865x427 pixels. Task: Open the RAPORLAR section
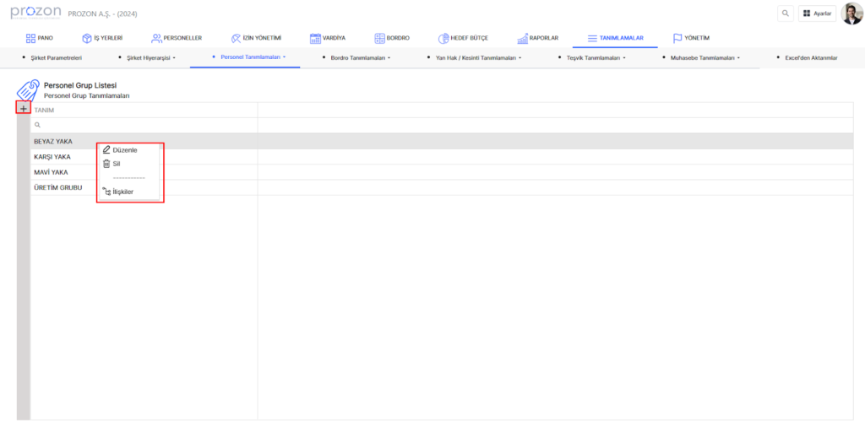click(x=537, y=38)
